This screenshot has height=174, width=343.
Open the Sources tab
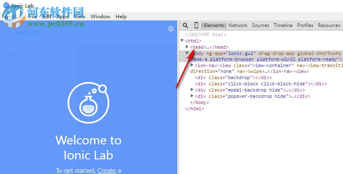[260, 25]
